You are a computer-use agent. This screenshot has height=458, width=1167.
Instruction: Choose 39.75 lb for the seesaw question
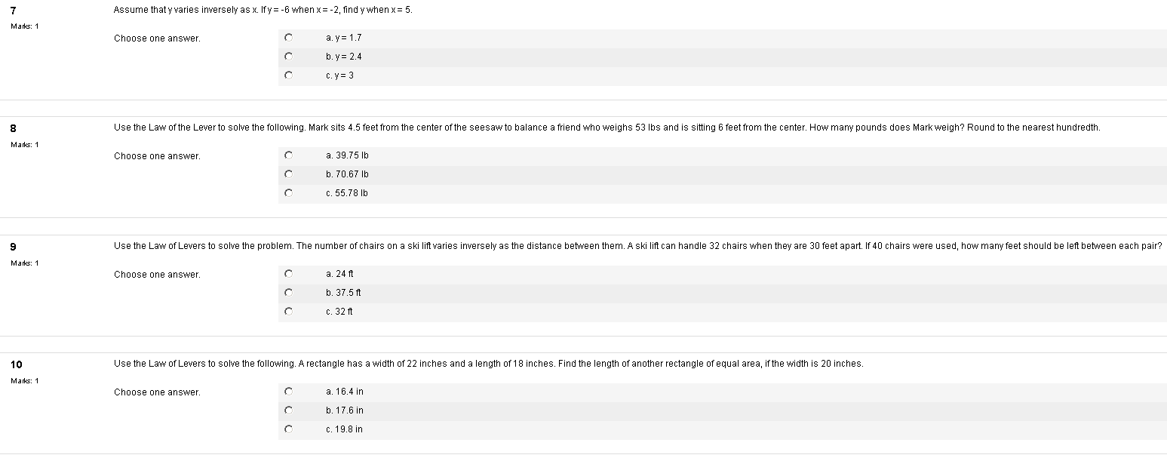pyautogui.click(x=287, y=155)
